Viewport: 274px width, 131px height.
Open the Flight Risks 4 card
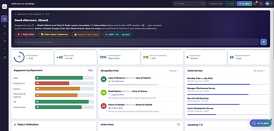pos(205,57)
